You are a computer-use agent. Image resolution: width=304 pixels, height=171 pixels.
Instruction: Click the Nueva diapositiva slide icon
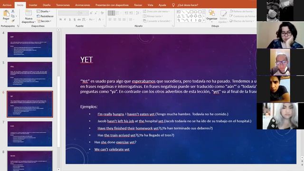click(28, 13)
